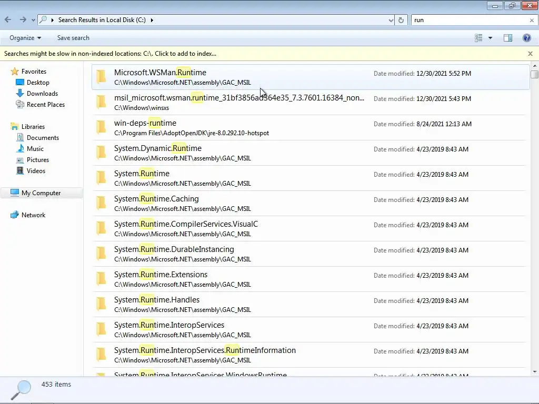Image resolution: width=539 pixels, height=404 pixels.
Task: Refresh the search results
Action: point(401,21)
